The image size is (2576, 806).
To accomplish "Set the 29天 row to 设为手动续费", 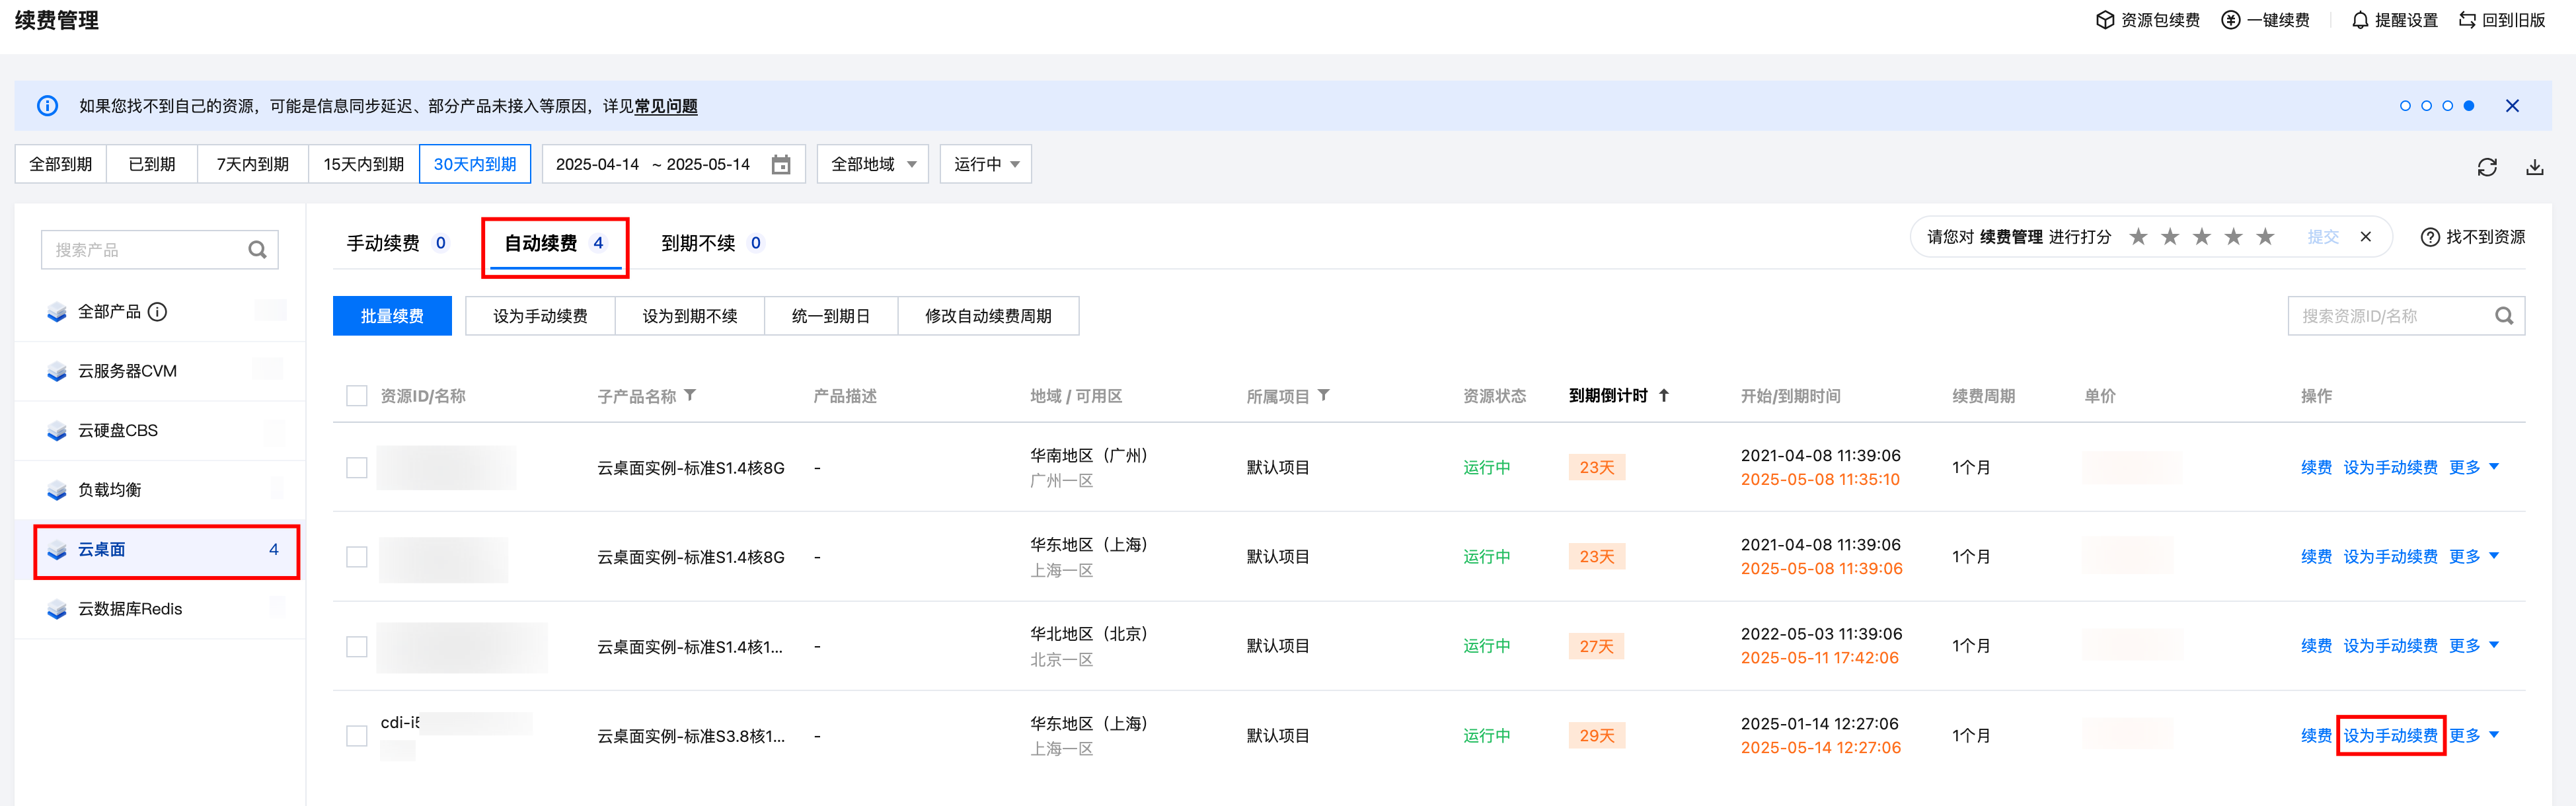I will tap(2390, 736).
